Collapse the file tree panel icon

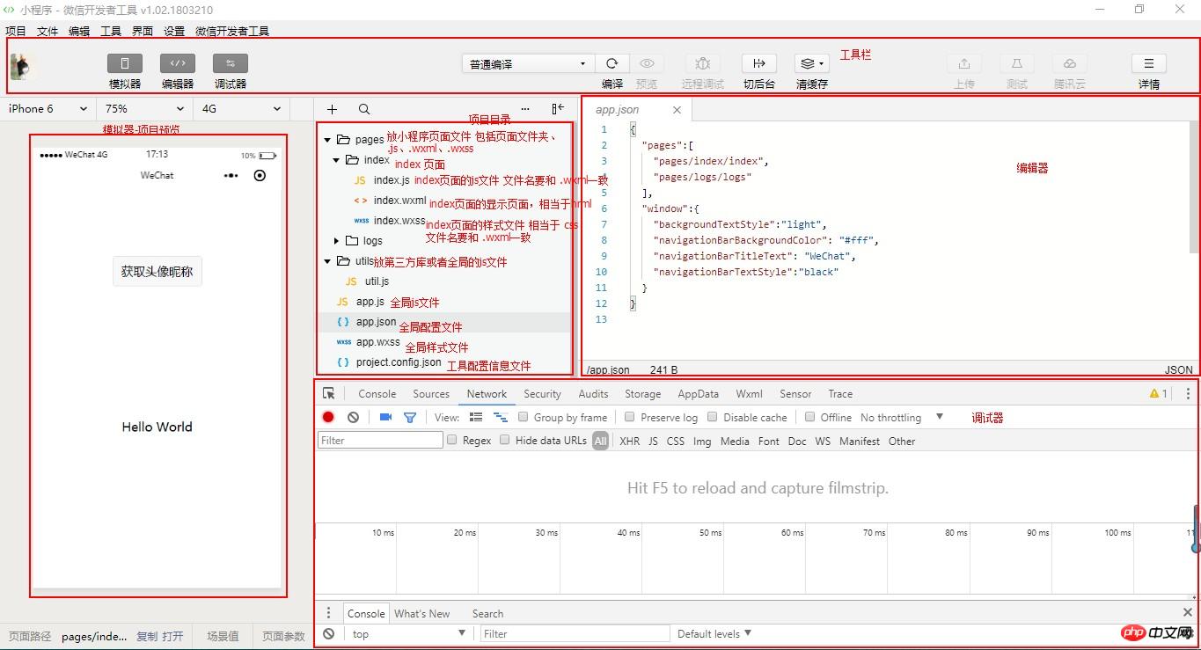558,109
